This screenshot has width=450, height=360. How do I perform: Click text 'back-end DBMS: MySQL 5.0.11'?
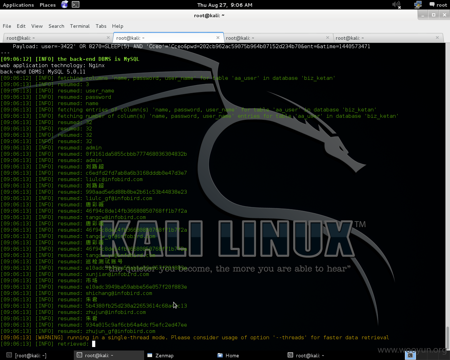point(43,72)
